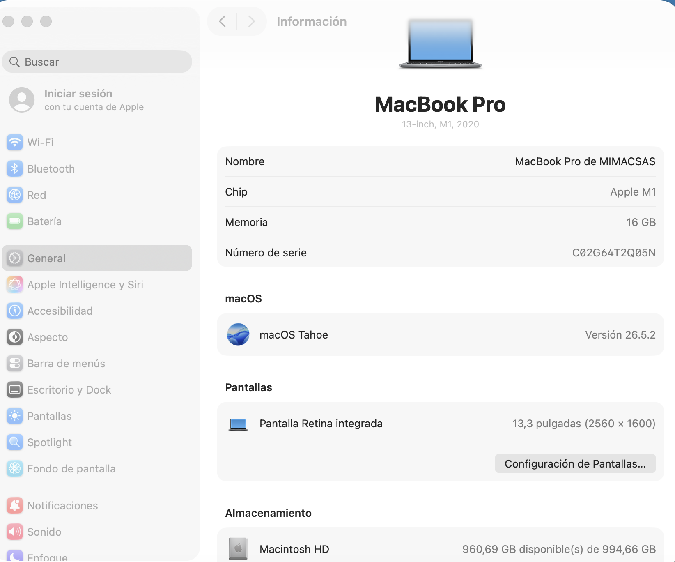Open Accesibilidad settings
This screenshot has width=675, height=562.
click(97, 311)
